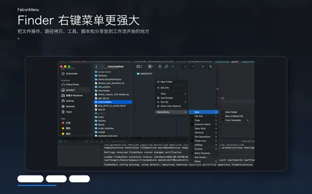Click the get-pip.py file icon
This screenshot has height=194, width=312.
(96, 98)
